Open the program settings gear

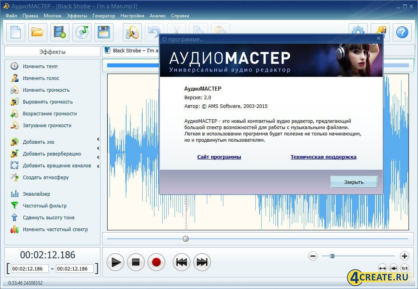point(358,32)
